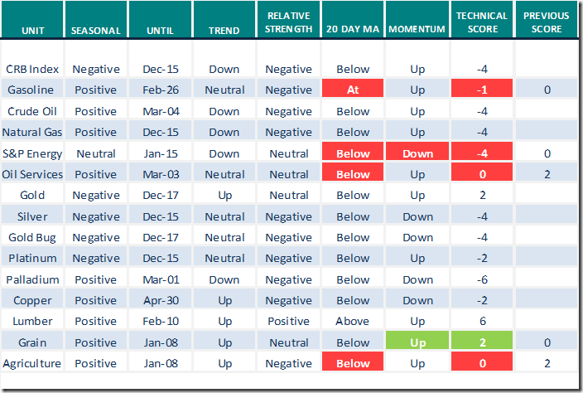This screenshot has height=393, width=583.
Task: Select the RELATIVE STRENGTH header cell
Action: tap(289, 23)
